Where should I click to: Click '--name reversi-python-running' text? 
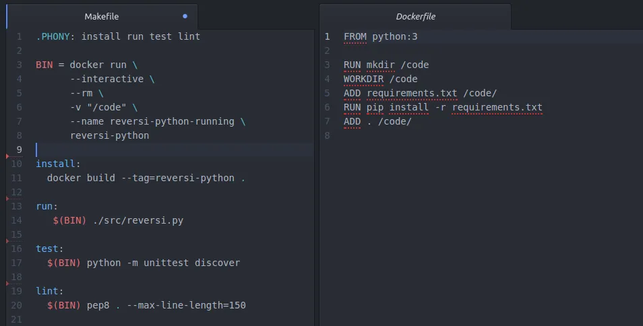(152, 121)
